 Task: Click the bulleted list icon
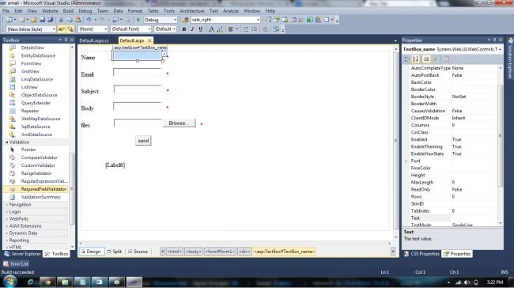(x=246, y=29)
